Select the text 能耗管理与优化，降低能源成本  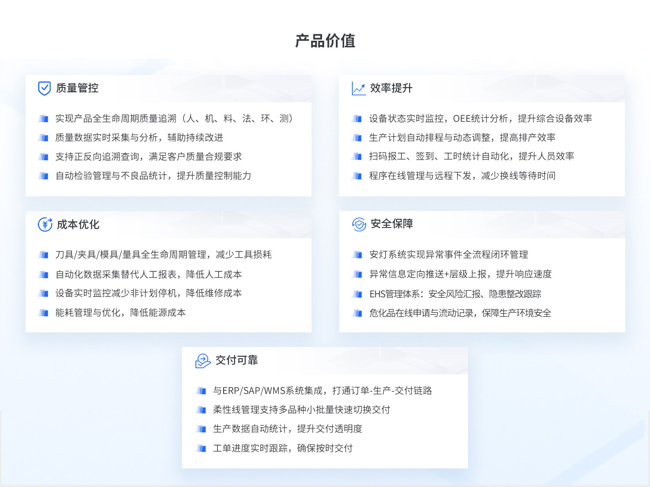120,313
